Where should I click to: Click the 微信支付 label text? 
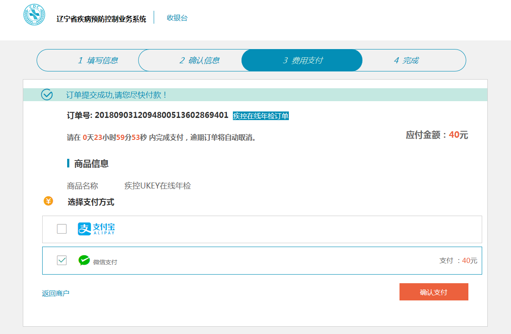[105, 262]
